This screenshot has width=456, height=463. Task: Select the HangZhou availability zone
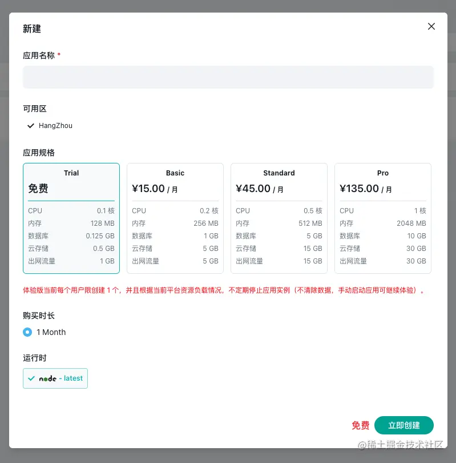pos(50,126)
